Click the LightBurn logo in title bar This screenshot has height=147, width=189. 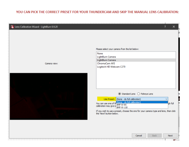pos(12,27)
